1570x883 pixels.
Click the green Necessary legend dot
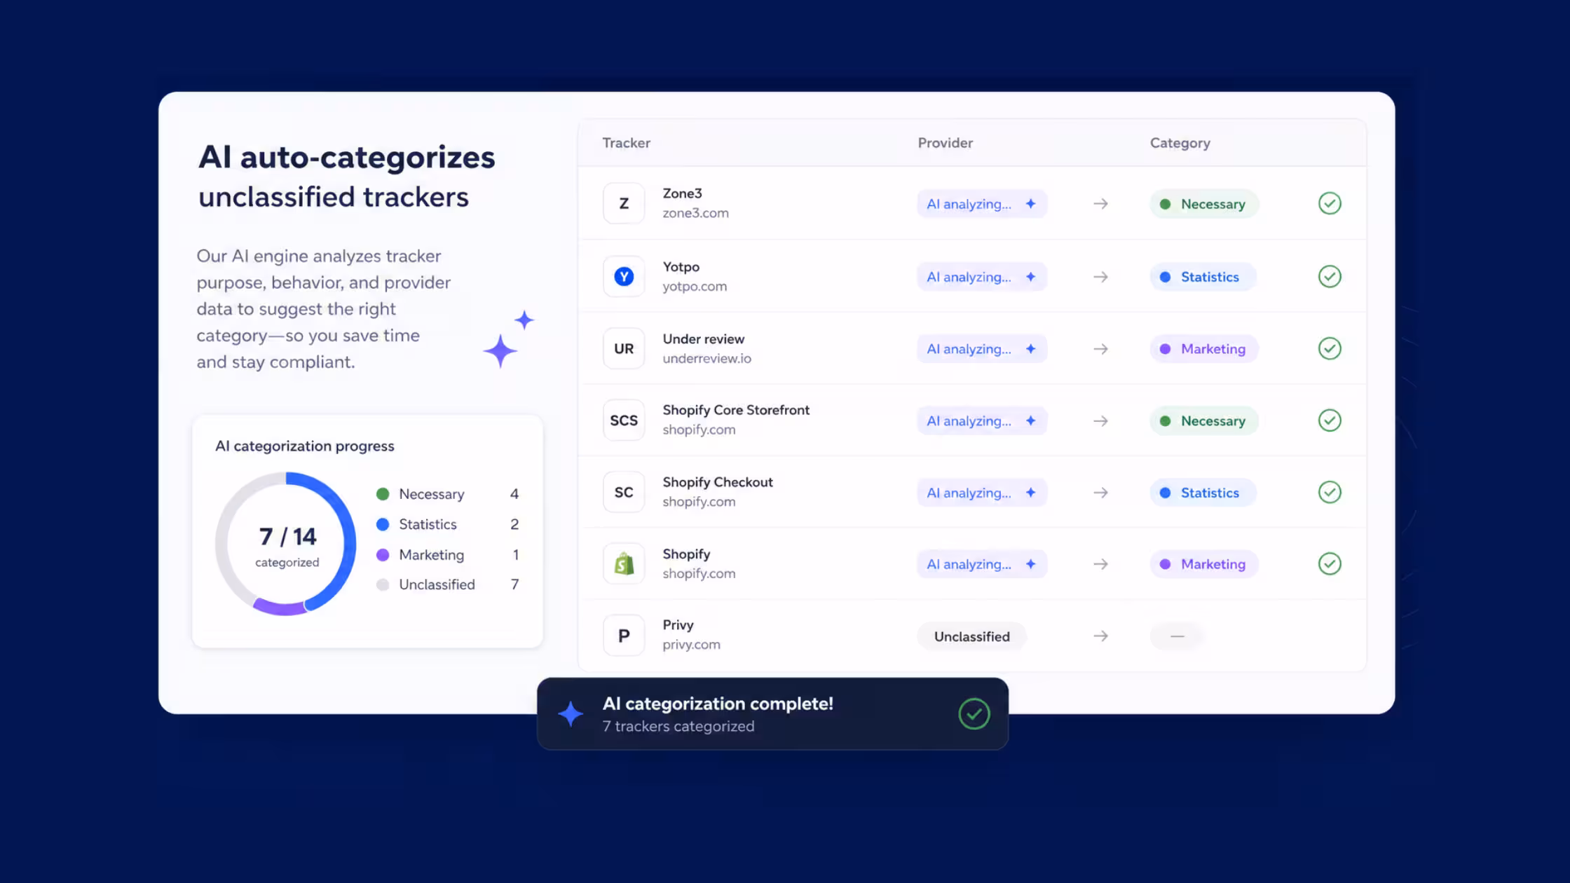pos(383,494)
